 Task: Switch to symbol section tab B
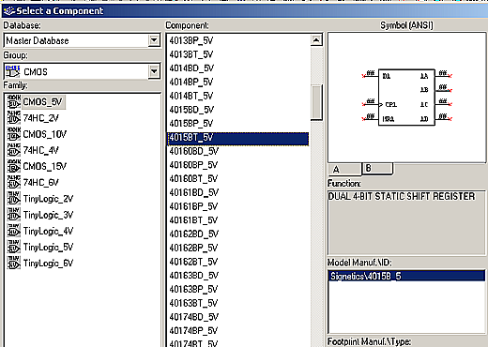[377, 168]
